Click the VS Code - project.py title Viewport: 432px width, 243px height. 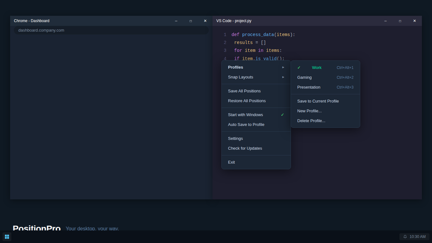coord(234,21)
